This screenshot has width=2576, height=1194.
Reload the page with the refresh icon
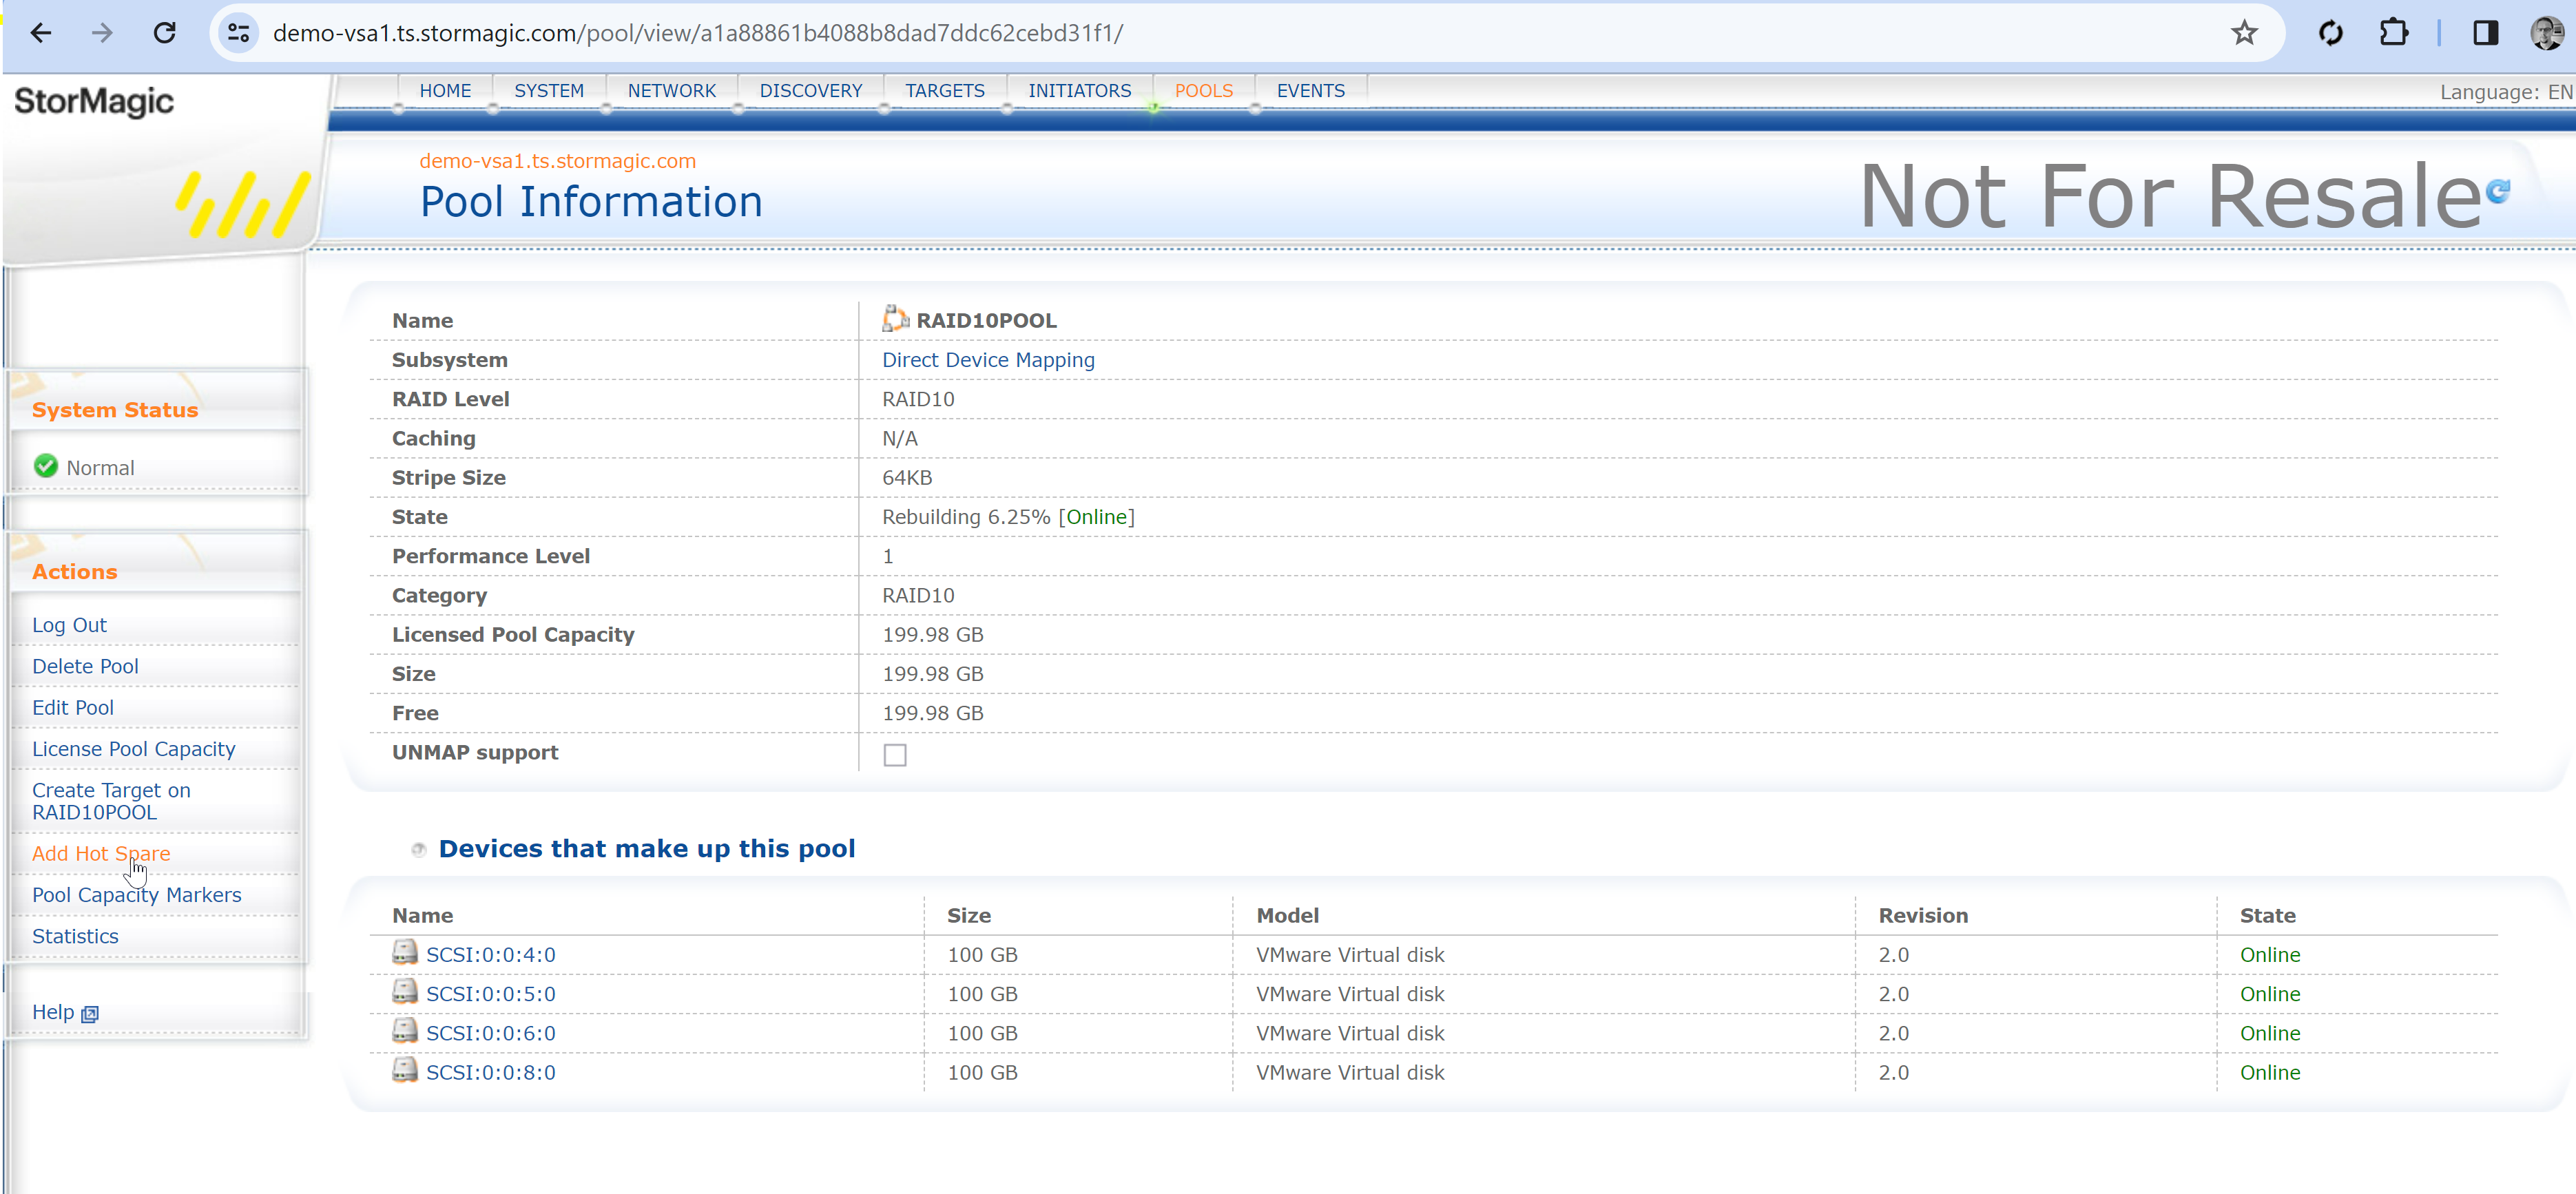(165, 33)
